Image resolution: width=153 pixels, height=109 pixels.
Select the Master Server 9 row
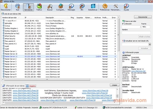coord(59,77)
